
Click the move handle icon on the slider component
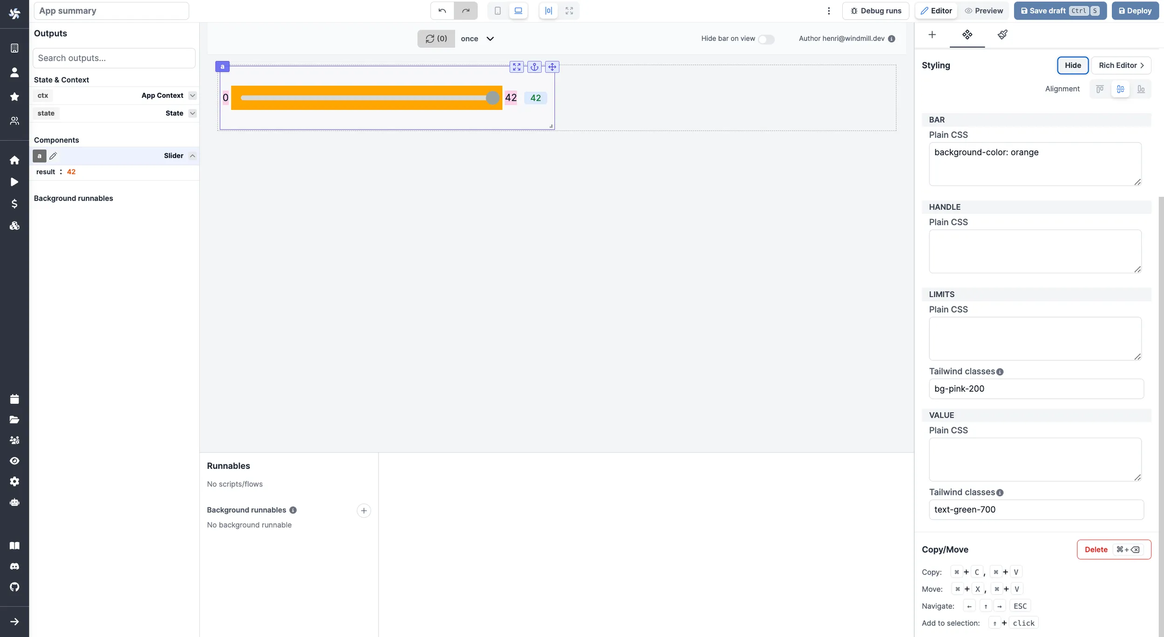click(x=552, y=67)
